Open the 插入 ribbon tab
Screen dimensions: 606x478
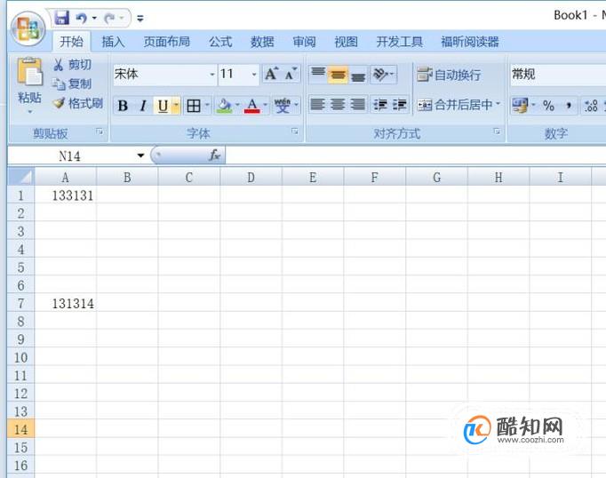(113, 42)
